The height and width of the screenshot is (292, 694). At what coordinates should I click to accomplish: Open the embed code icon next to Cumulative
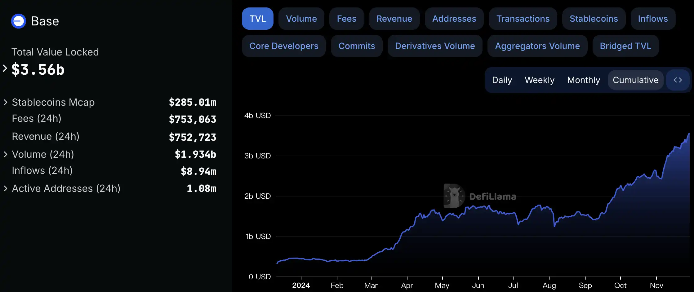click(678, 80)
